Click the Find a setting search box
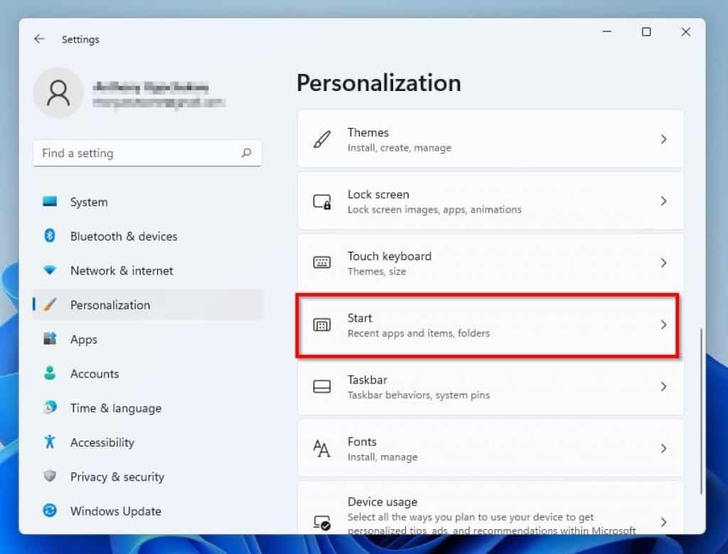The width and height of the screenshot is (728, 554). coord(147,153)
